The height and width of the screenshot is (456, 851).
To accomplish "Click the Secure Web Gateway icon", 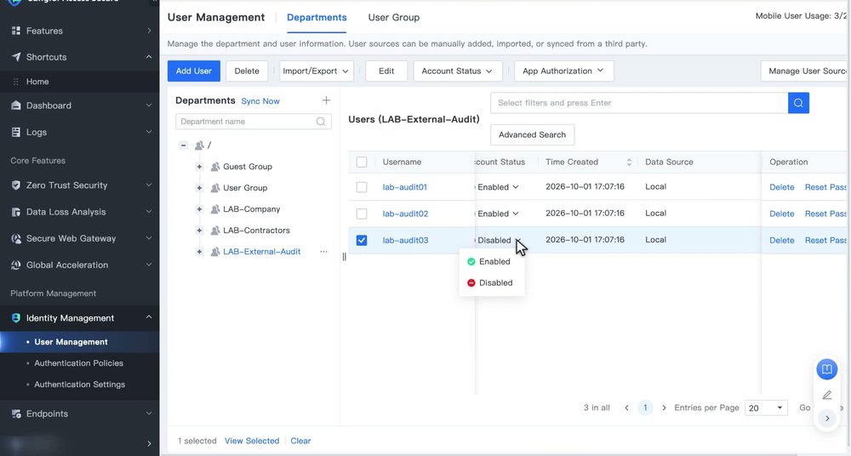I will pyautogui.click(x=15, y=238).
